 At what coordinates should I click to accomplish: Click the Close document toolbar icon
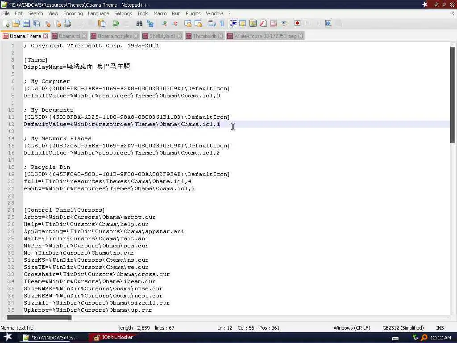[x=47, y=24]
